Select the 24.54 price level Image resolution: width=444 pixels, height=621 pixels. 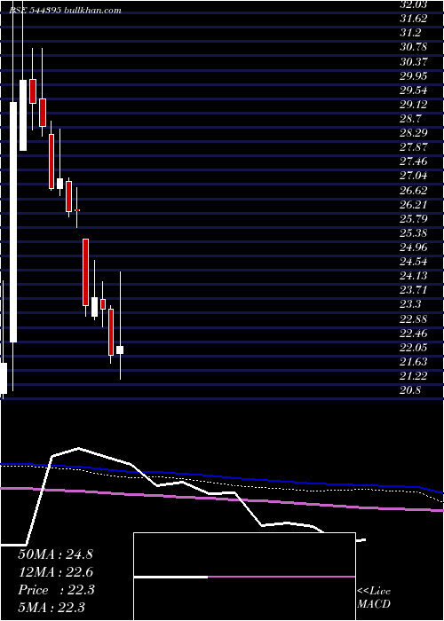415,262
